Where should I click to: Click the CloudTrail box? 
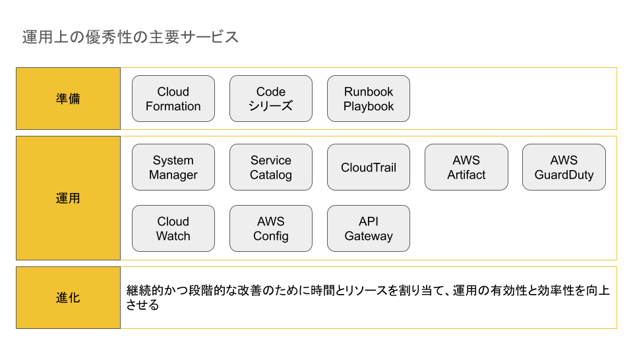369,167
